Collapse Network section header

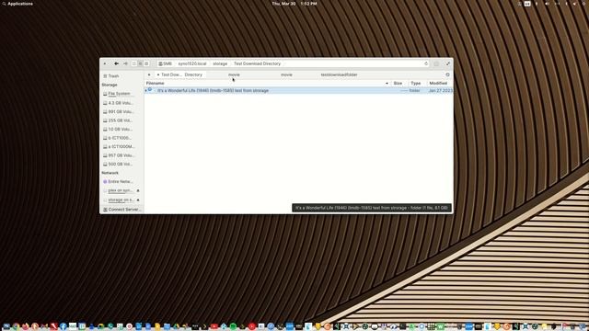click(x=110, y=173)
